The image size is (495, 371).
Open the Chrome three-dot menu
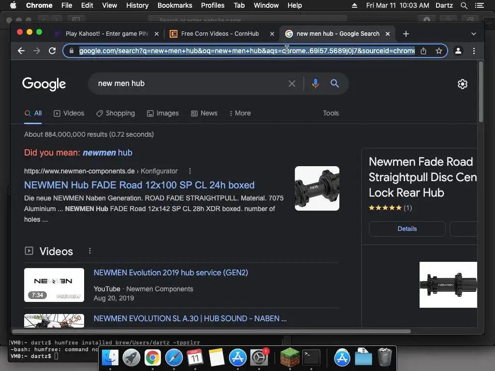click(x=474, y=51)
